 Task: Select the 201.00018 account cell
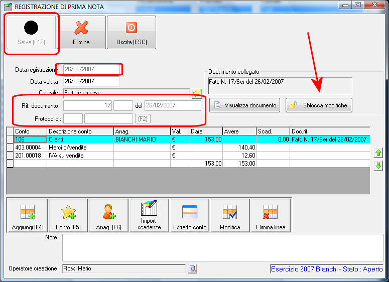tap(30, 156)
